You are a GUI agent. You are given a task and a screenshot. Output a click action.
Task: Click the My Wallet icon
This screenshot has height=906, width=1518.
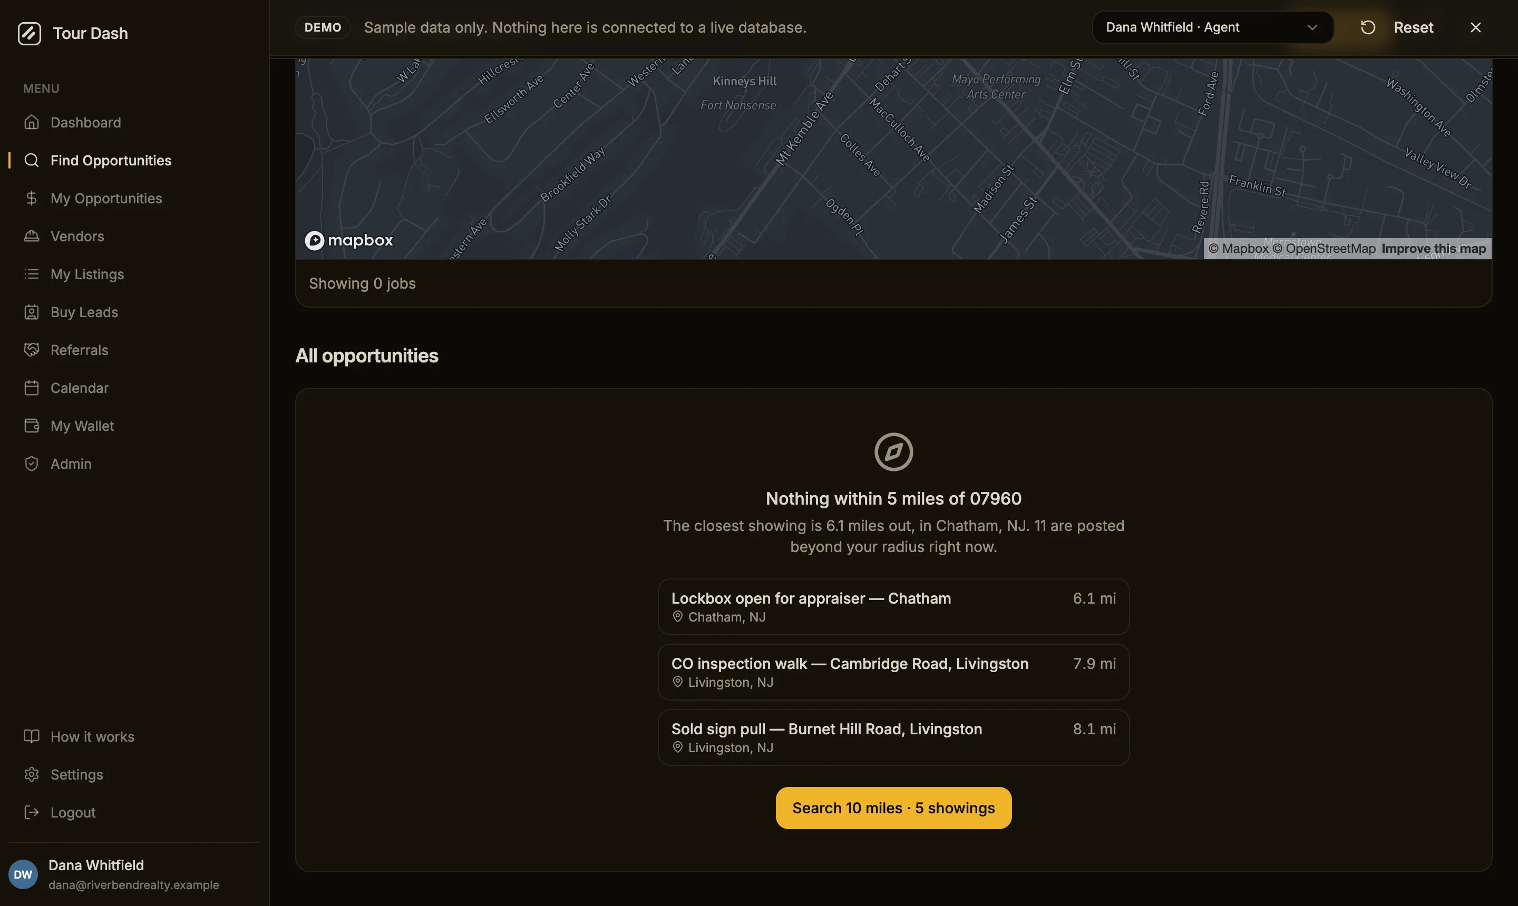click(32, 426)
